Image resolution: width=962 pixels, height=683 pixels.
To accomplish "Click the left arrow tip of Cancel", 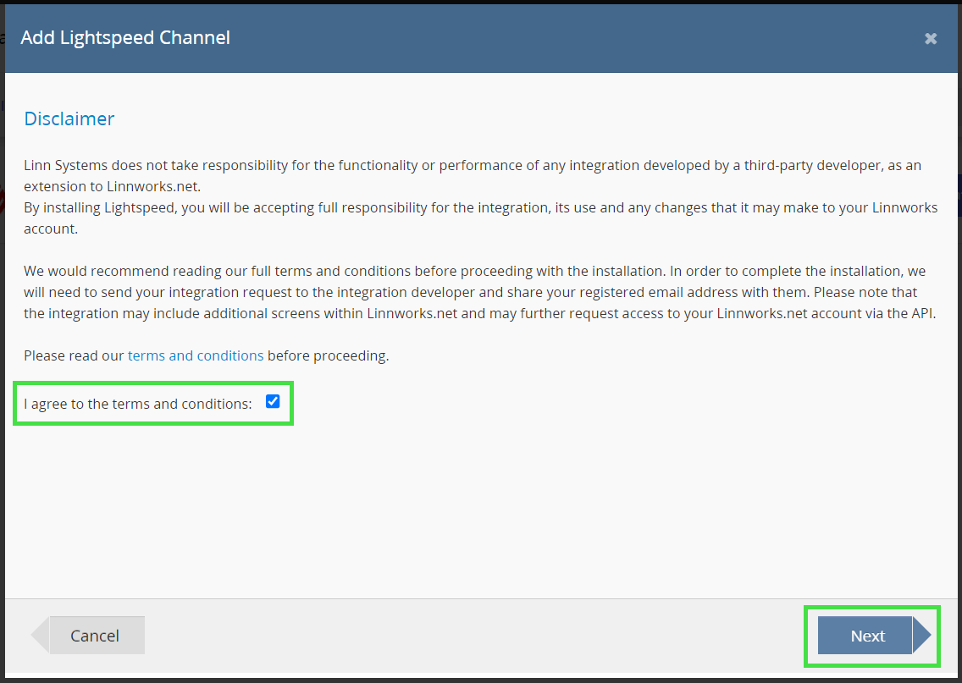I will click(x=41, y=636).
